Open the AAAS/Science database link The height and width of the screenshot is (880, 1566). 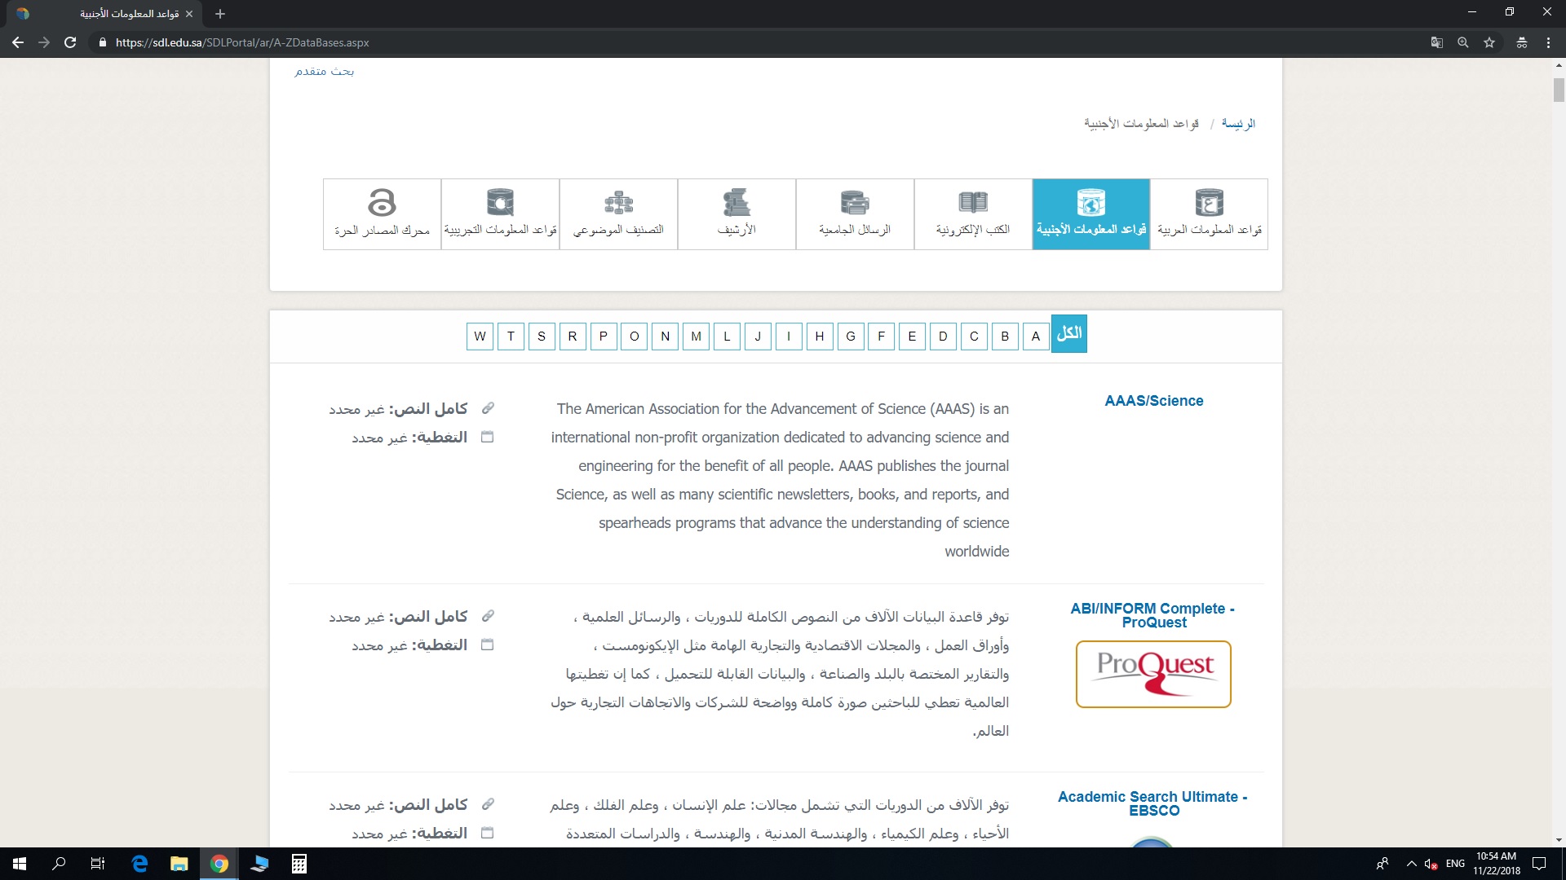[x=1153, y=401]
